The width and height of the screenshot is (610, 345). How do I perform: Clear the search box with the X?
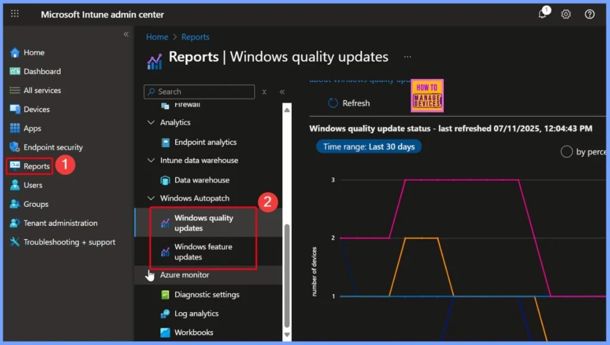pos(264,92)
